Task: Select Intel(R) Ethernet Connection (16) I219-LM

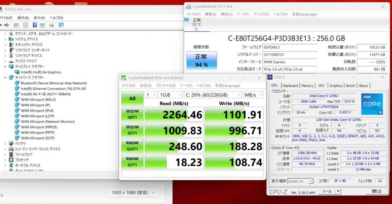Action: pos(53,89)
